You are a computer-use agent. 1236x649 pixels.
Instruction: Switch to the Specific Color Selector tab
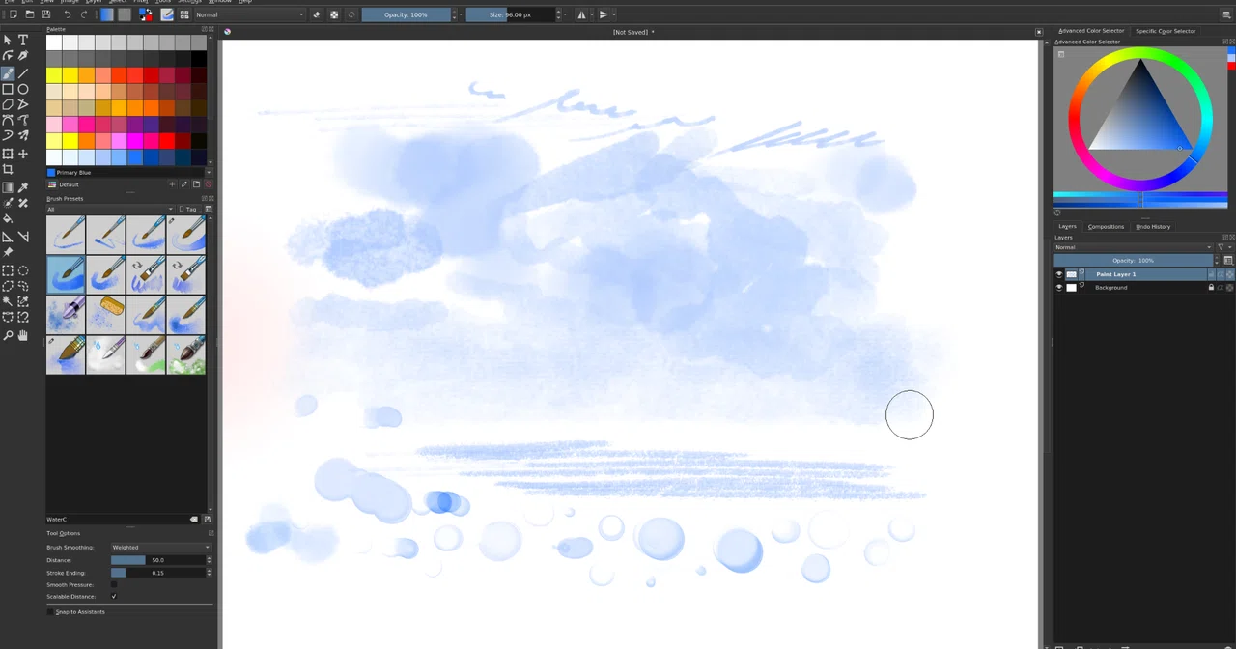[1165, 31]
